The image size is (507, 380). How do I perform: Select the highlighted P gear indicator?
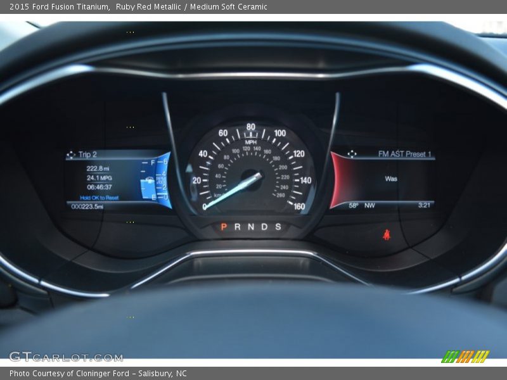pyautogui.click(x=223, y=227)
